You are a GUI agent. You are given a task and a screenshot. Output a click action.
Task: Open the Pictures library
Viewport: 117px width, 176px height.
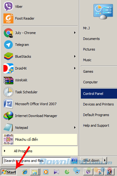click(x=99, y=49)
